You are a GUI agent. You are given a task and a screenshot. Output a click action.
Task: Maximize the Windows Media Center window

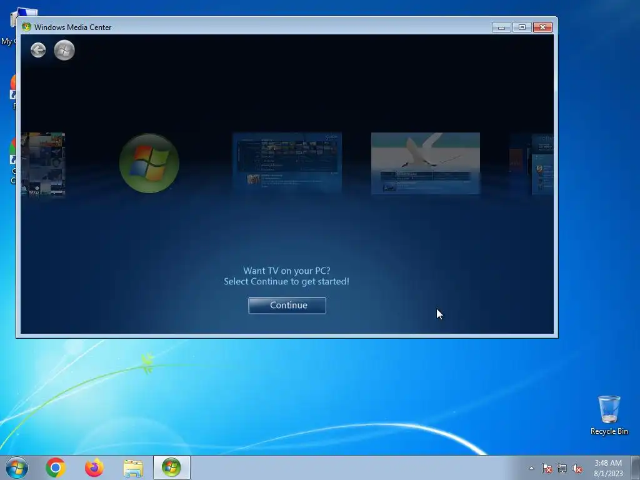(x=522, y=27)
